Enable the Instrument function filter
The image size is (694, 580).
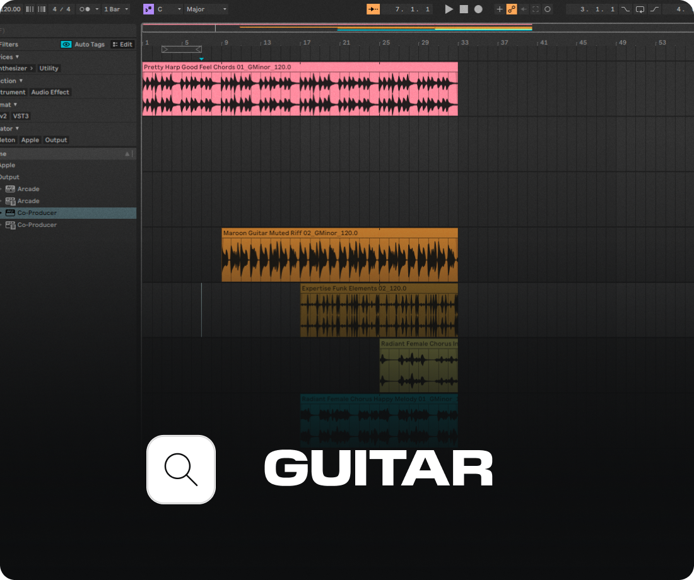(x=13, y=92)
